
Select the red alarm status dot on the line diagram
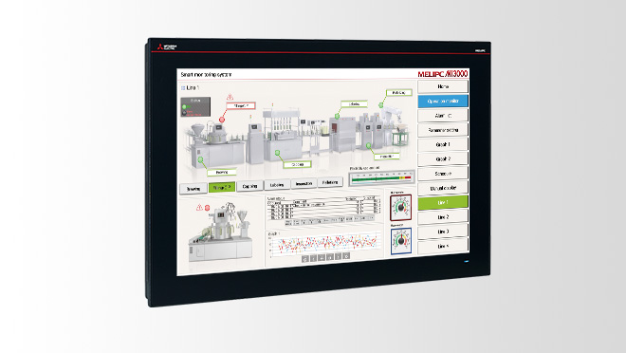222,120
